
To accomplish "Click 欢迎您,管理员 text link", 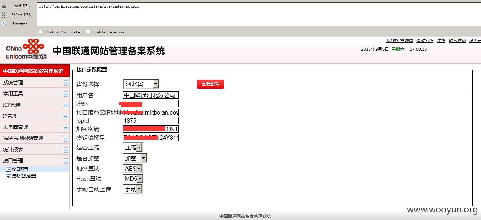I will pos(400,41).
